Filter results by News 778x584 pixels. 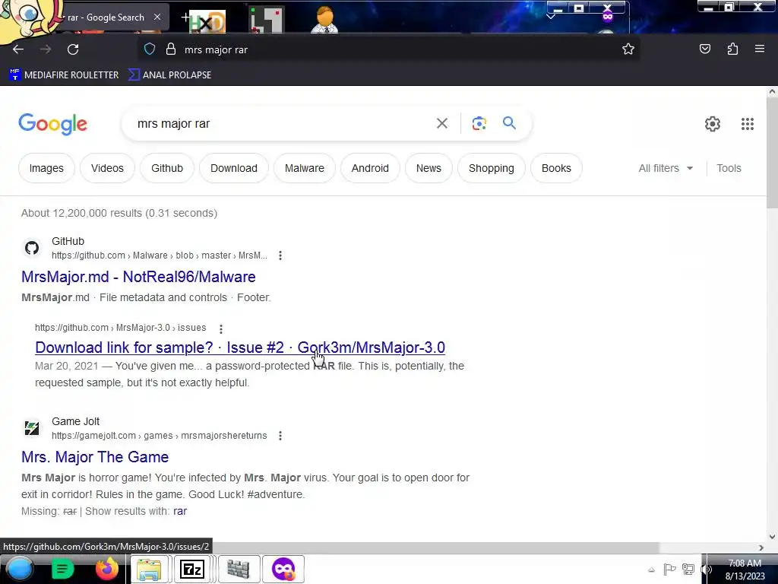click(x=429, y=168)
